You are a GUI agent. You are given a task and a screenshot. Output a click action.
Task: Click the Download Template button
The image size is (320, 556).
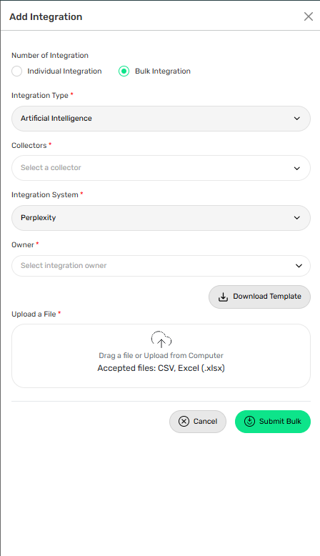tap(259, 297)
